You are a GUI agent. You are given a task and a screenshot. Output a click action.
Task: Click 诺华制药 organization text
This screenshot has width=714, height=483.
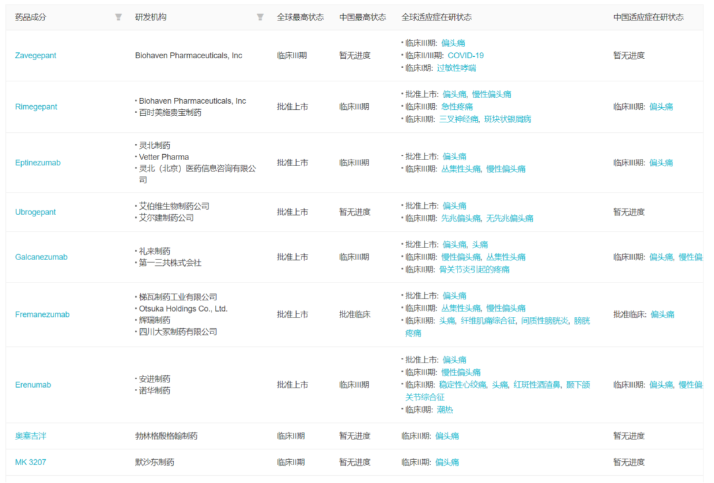(x=155, y=390)
